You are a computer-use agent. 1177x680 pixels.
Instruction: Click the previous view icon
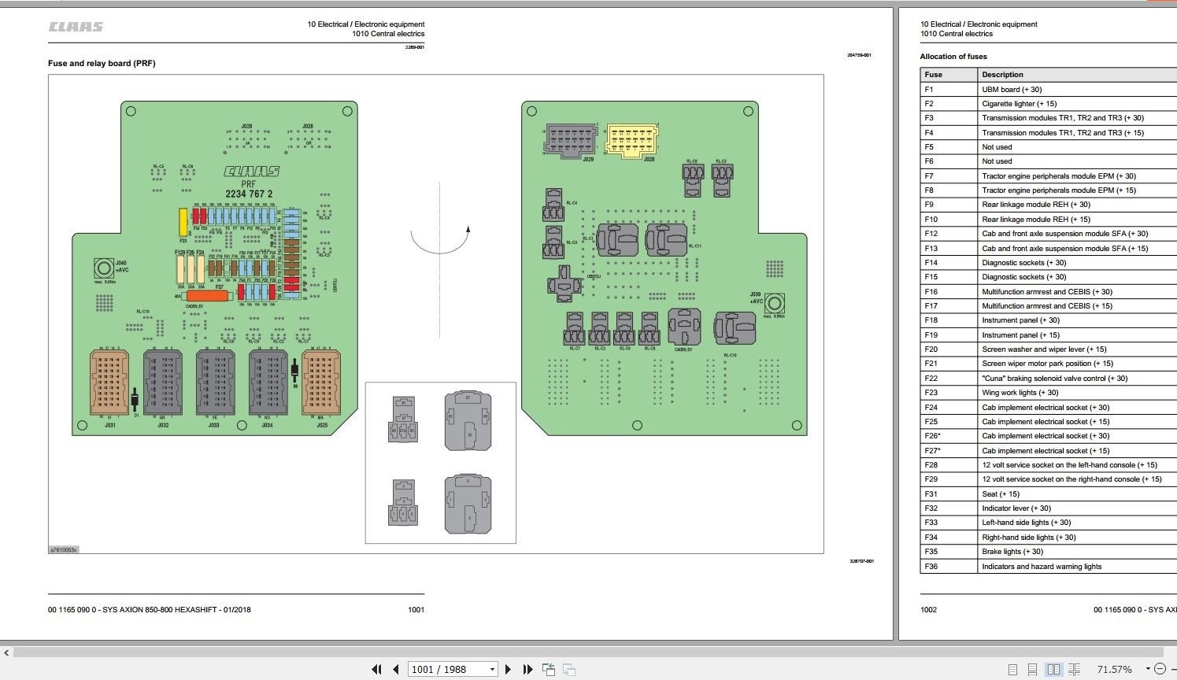coord(549,669)
